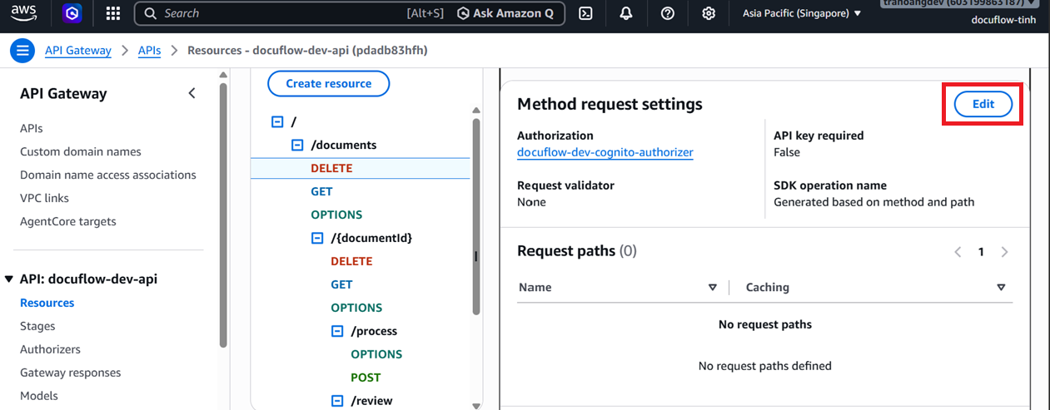Open CloudShell terminal icon
Image resolution: width=1050 pixels, height=410 pixels.
pos(586,13)
